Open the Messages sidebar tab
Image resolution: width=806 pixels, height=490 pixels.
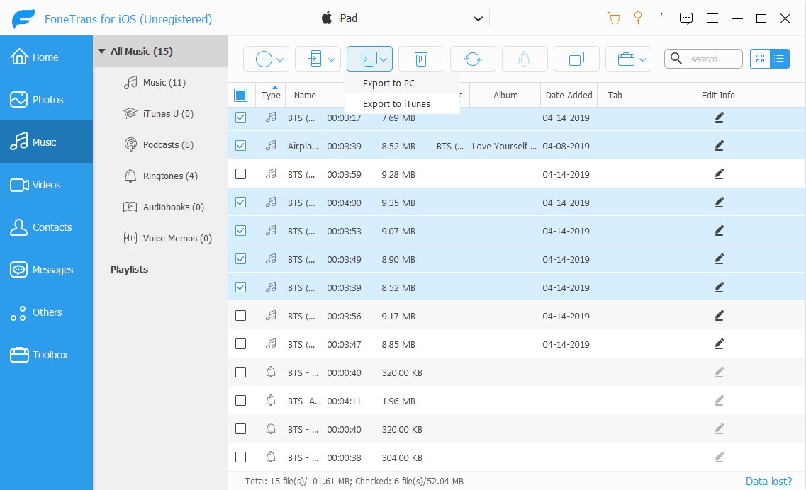[x=46, y=270]
